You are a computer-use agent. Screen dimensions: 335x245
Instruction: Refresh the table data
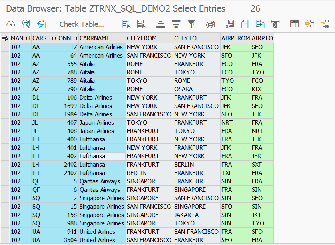click(x=41, y=24)
